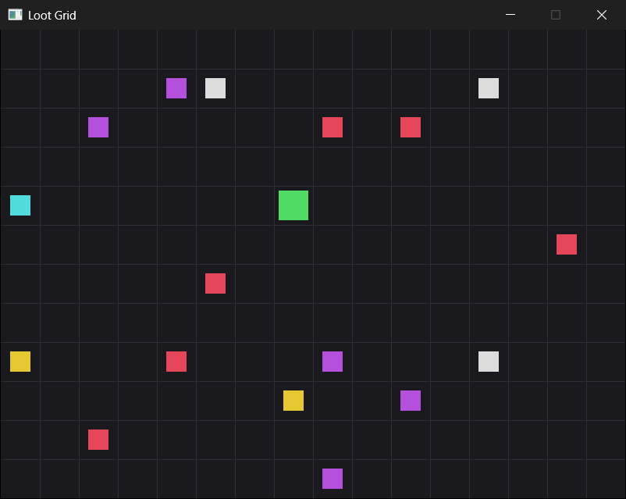Image resolution: width=626 pixels, height=499 pixels.
Task: Select the right one of the two upper red squares
Action: click(411, 127)
